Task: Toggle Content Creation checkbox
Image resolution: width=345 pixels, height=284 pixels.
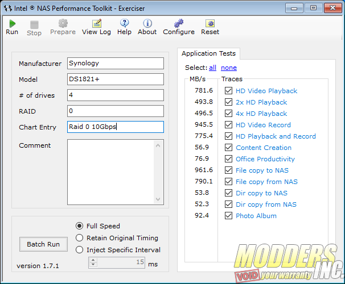Action: 228,148
